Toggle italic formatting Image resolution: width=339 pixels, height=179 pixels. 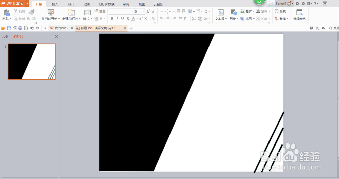click(117, 19)
